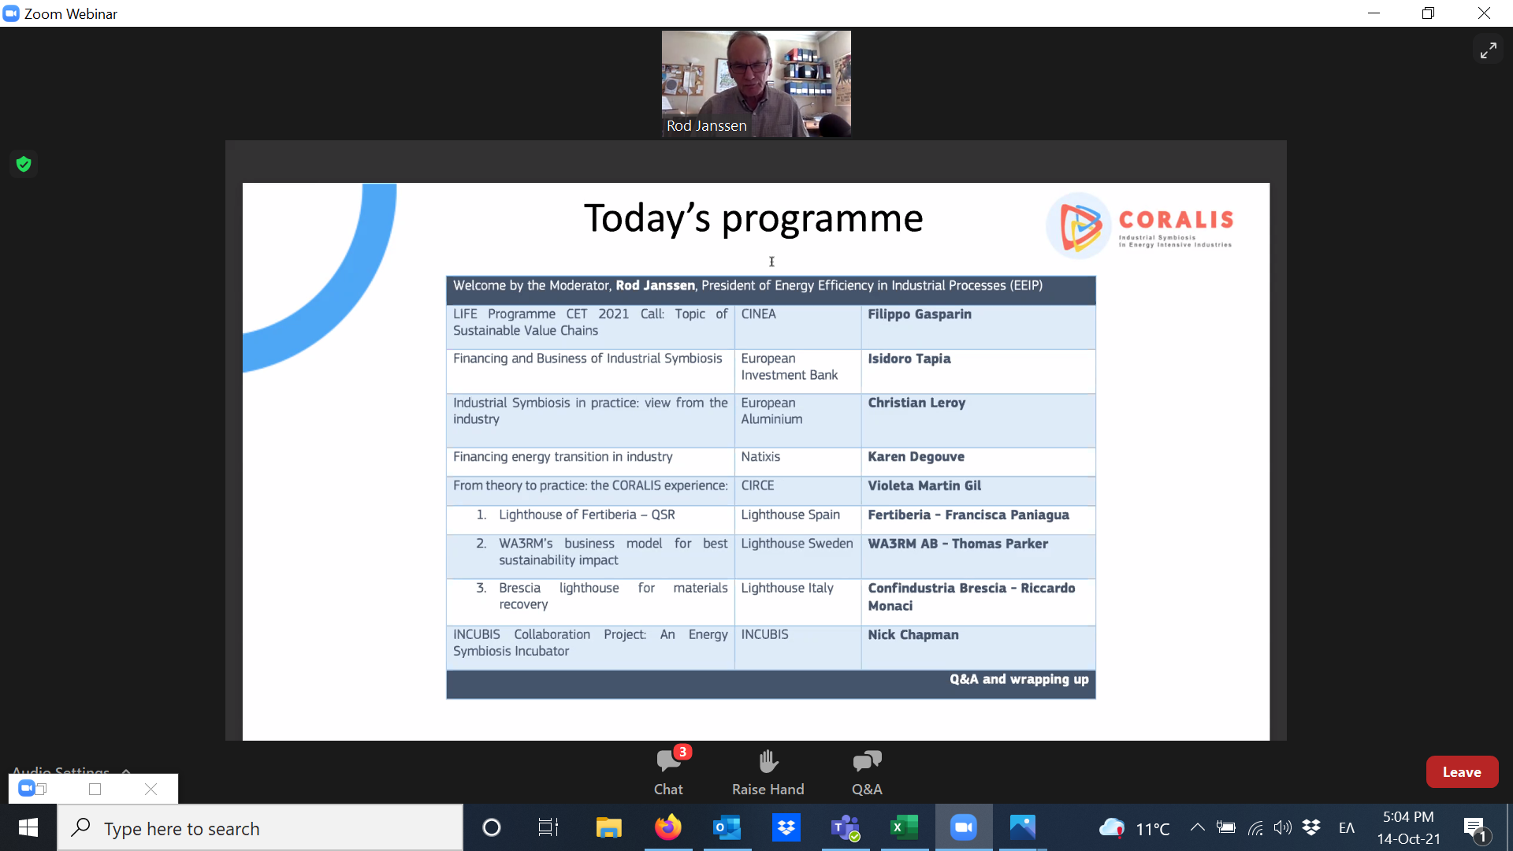Launch Firefox from the taskbar
The image size is (1513, 851).
point(668,828)
